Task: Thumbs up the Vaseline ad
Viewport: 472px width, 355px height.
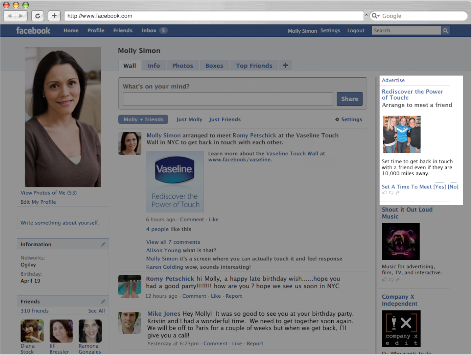Action: (385, 193)
